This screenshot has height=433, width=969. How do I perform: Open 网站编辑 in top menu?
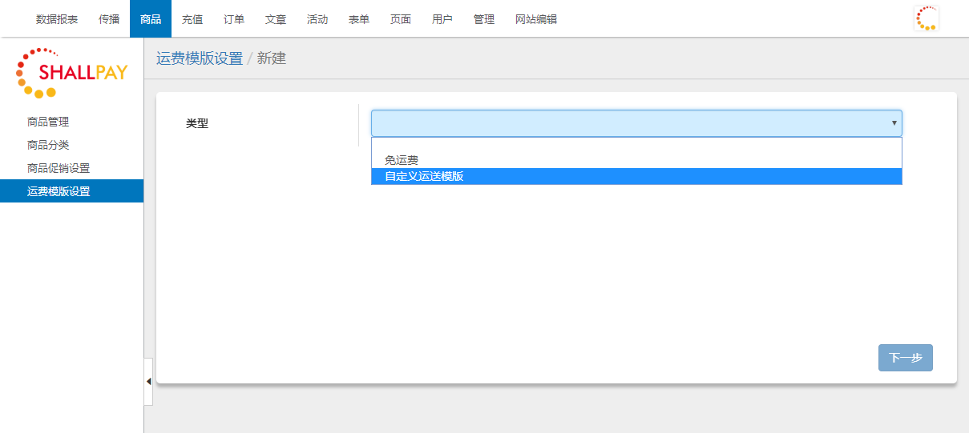(x=536, y=19)
